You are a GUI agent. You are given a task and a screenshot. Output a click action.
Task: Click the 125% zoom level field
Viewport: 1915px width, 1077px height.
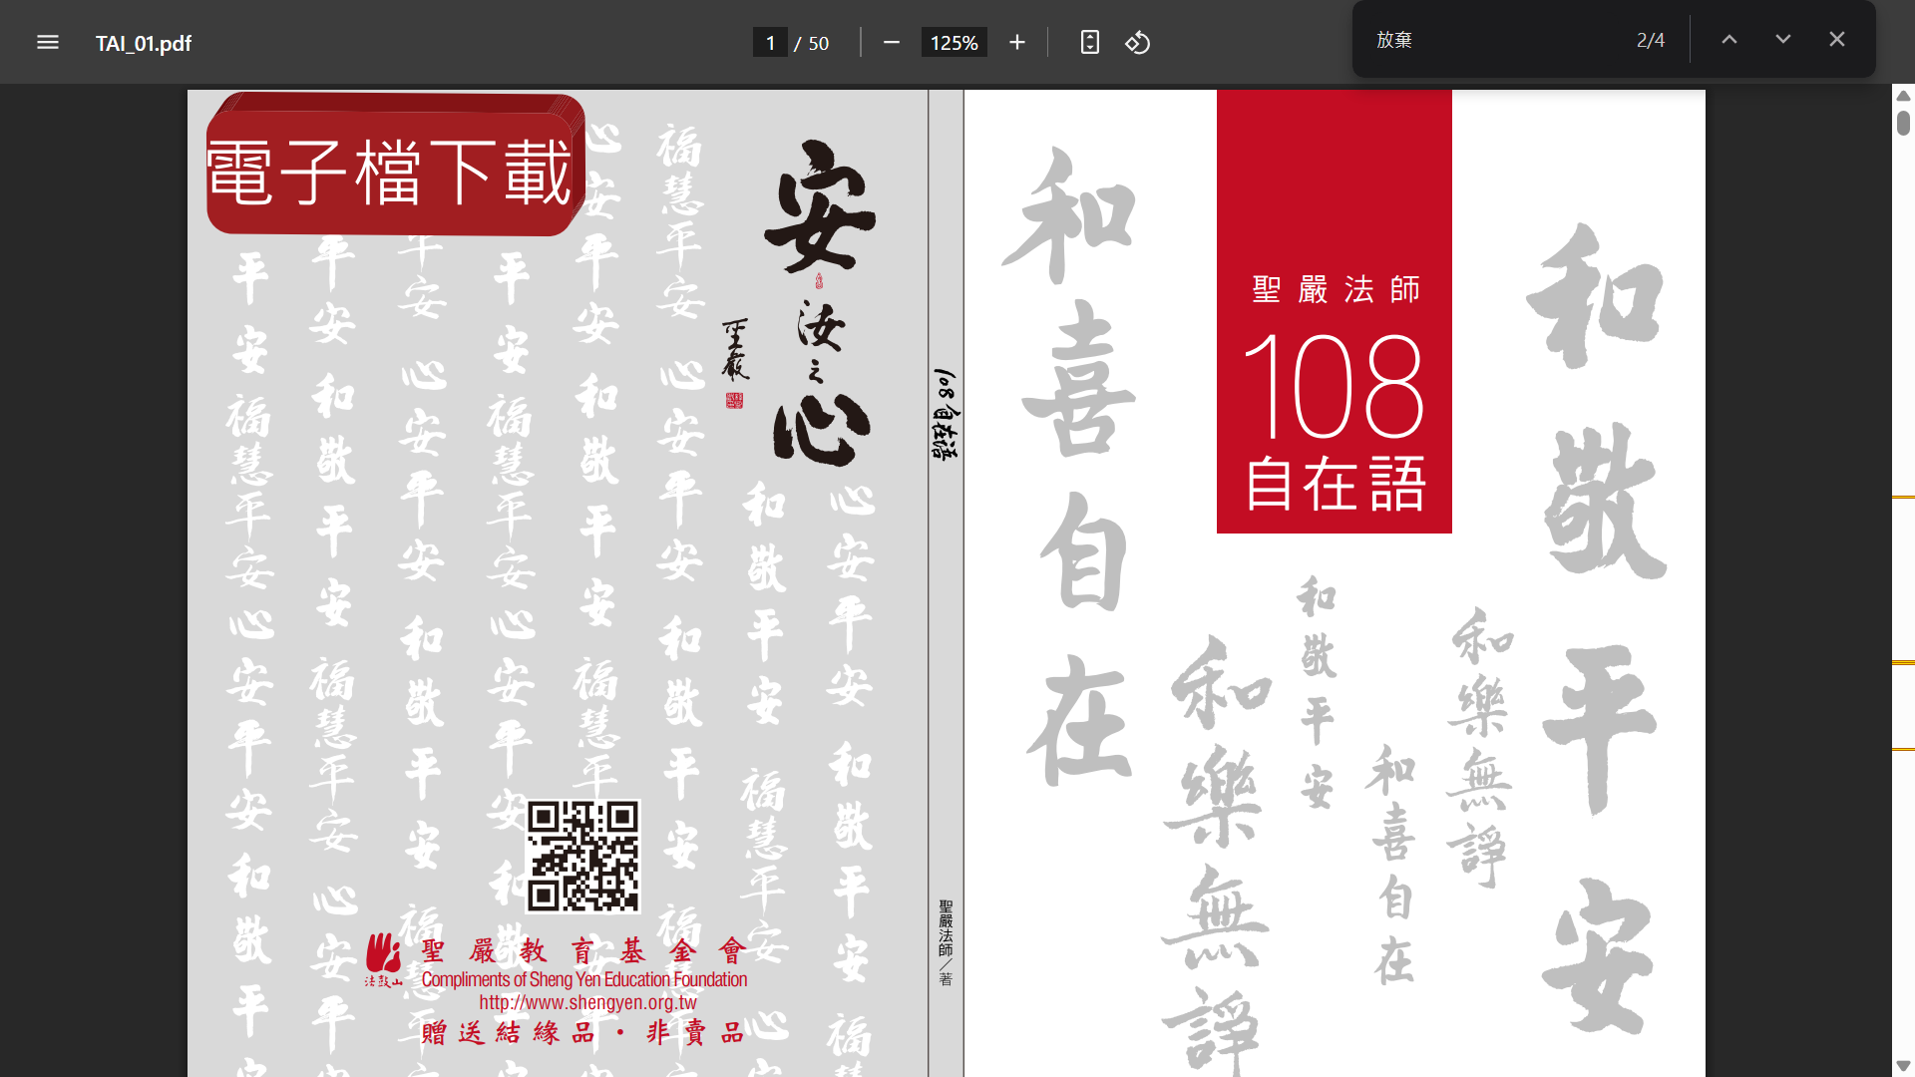(x=955, y=43)
